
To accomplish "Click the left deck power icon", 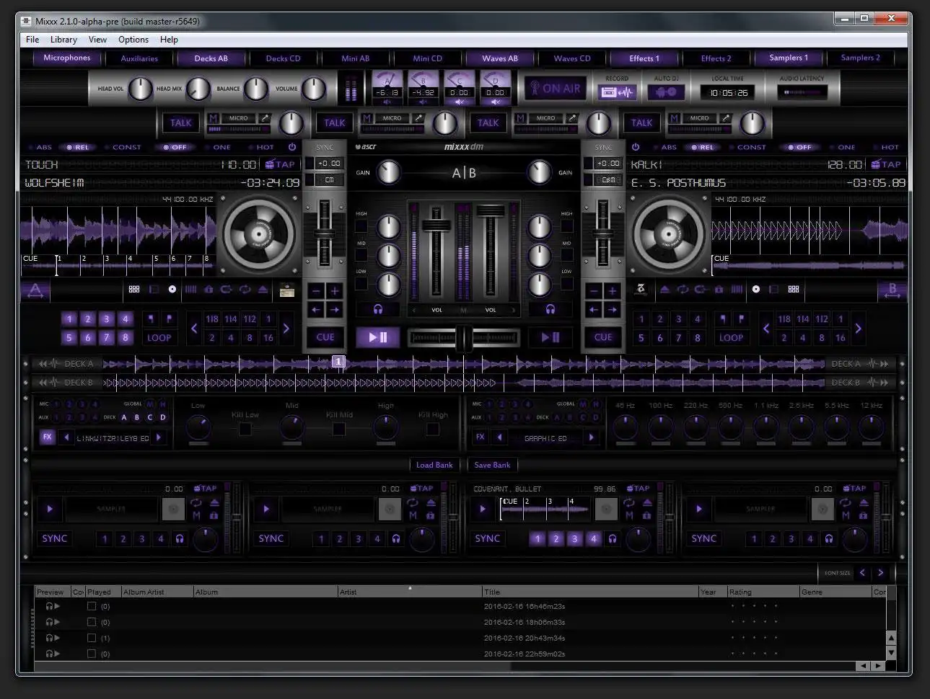I will [291, 146].
